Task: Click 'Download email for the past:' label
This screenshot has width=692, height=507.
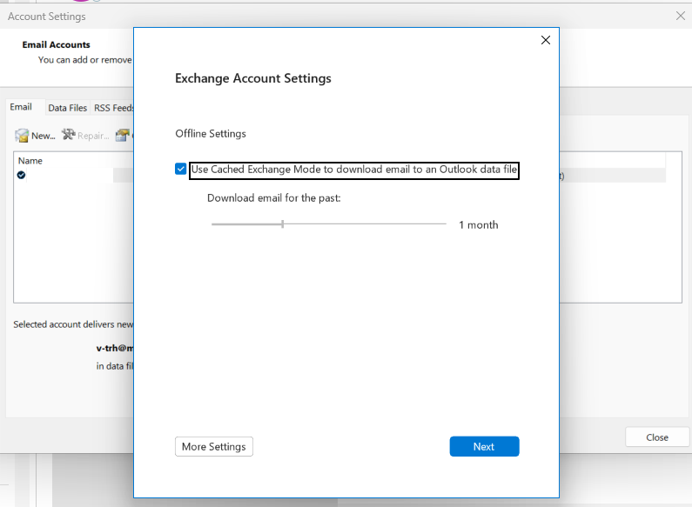Action: point(273,198)
